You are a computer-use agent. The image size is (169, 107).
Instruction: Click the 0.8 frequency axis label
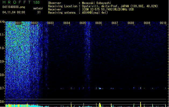[2, 75]
